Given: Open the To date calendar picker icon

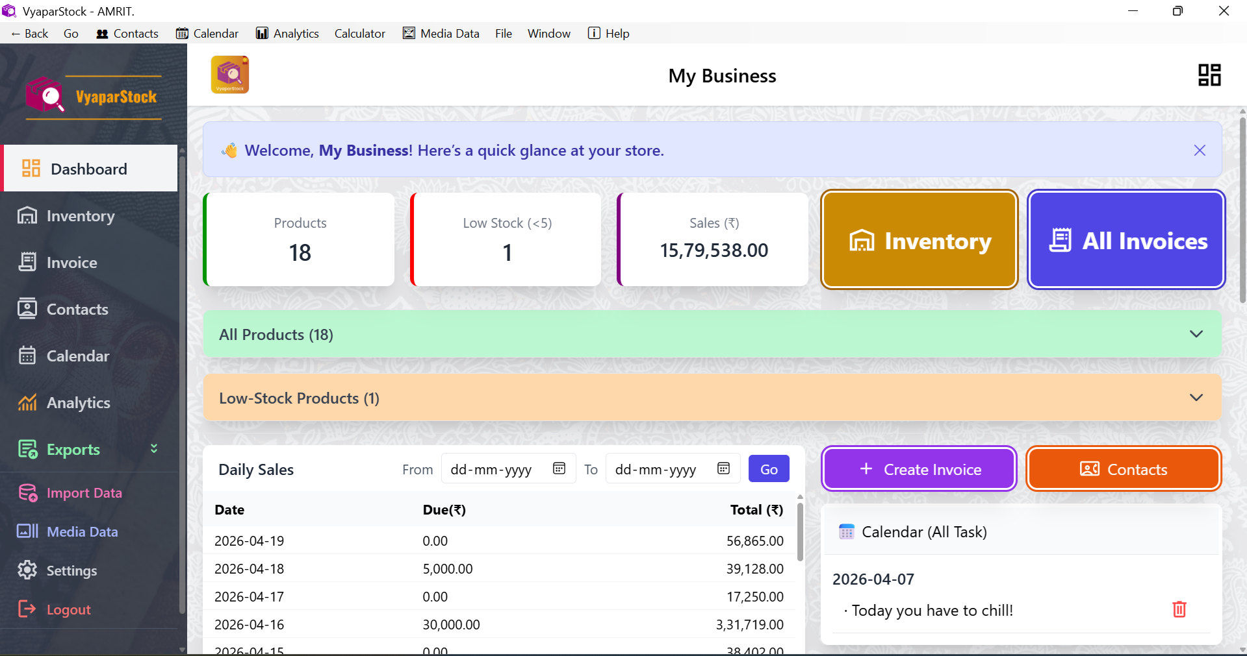Looking at the screenshot, I should tap(723, 468).
